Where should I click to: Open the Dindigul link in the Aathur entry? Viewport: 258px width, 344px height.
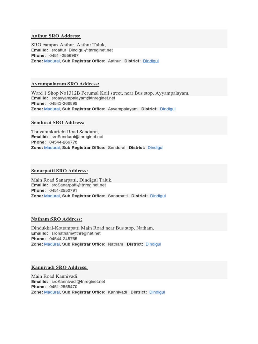(151, 61)
